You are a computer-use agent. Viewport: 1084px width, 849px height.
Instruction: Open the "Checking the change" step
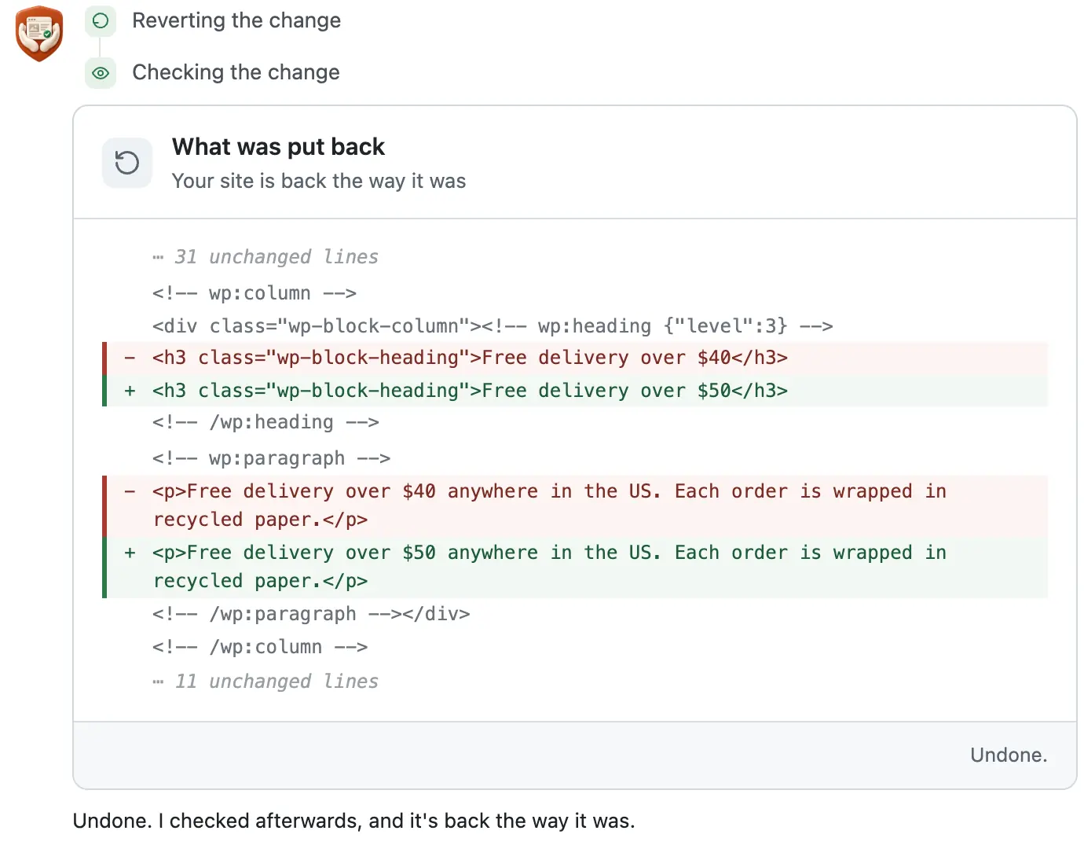[236, 72]
